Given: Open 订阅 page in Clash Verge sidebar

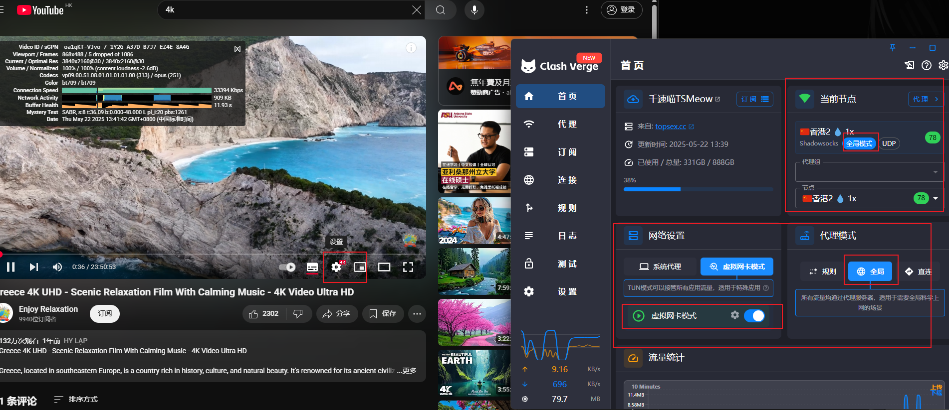Looking at the screenshot, I should (560, 152).
